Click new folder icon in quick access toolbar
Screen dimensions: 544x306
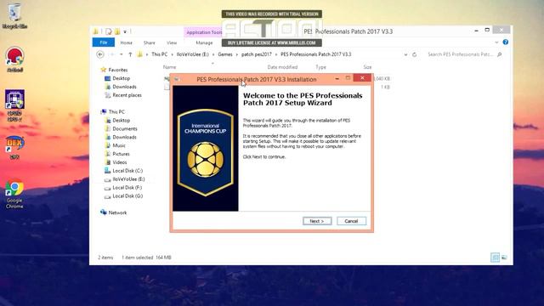tap(117, 31)
